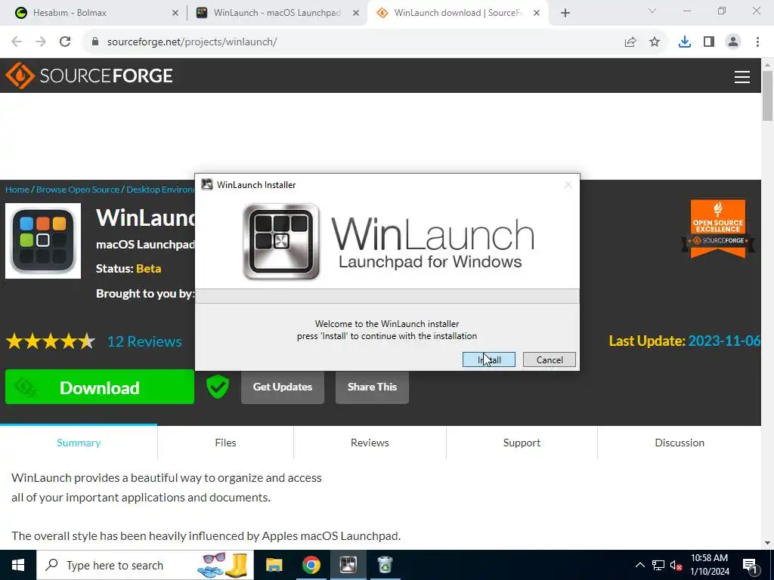This screenshot has height=580, width=774.
Task: Open the Chrome profile icon
Action: click(733, 42)
